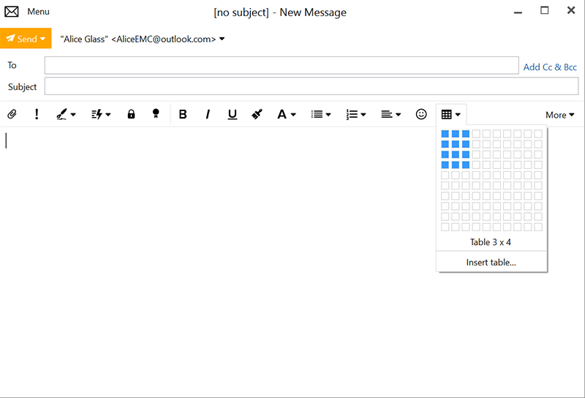Click the mail envelope app icon
585x398 pixels.
point(12,12)
